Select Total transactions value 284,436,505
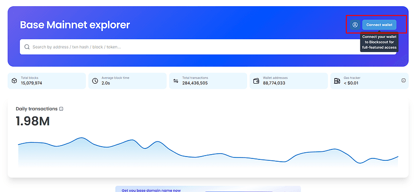This screenshot has height=192, width=415. 195,83
